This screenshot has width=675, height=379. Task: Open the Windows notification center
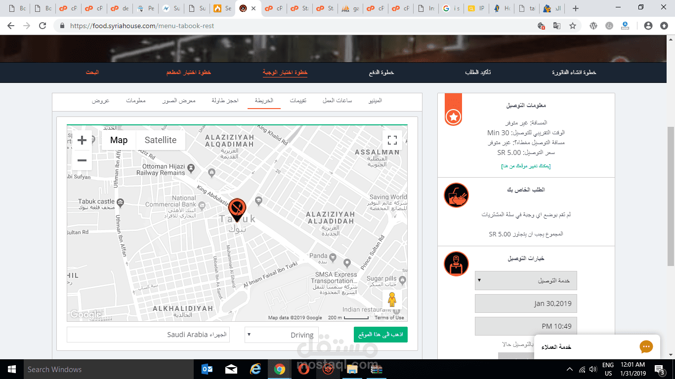(660, 369)
